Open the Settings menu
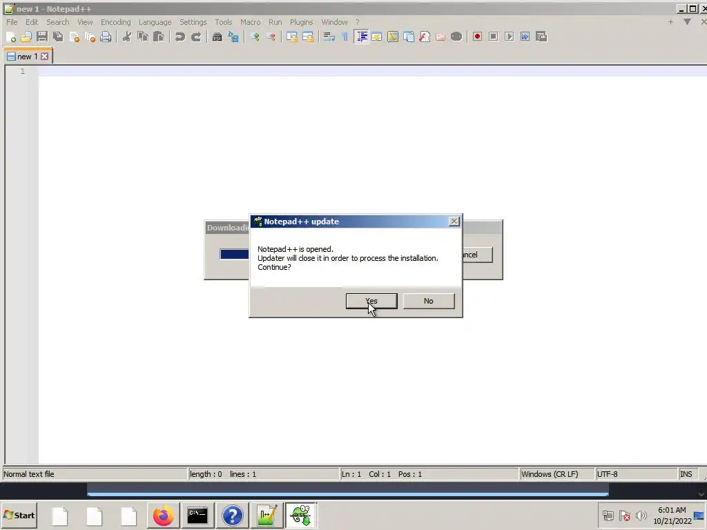 (193, 22)
